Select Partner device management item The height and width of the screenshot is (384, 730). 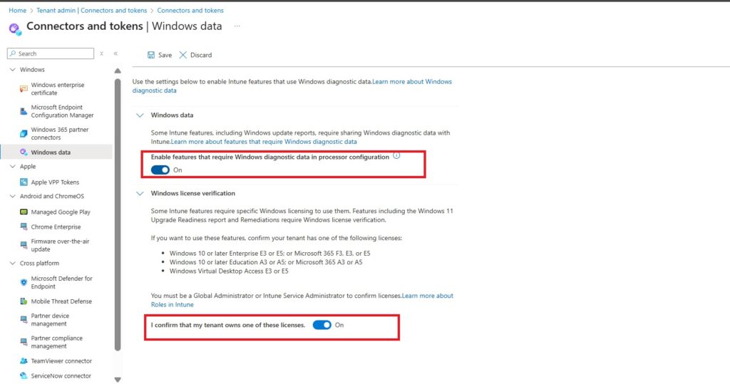pyautogui.click(x=50, y=320)
